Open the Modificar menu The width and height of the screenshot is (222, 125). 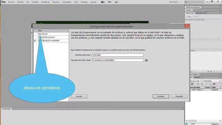[x=45, y=2]
